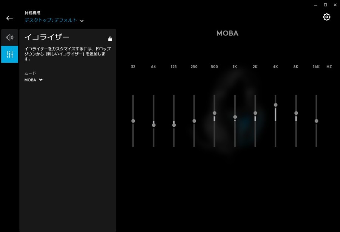Click the 16K Hz slider handle
Screen dimensions: 340x232
[x=316, y=121]
